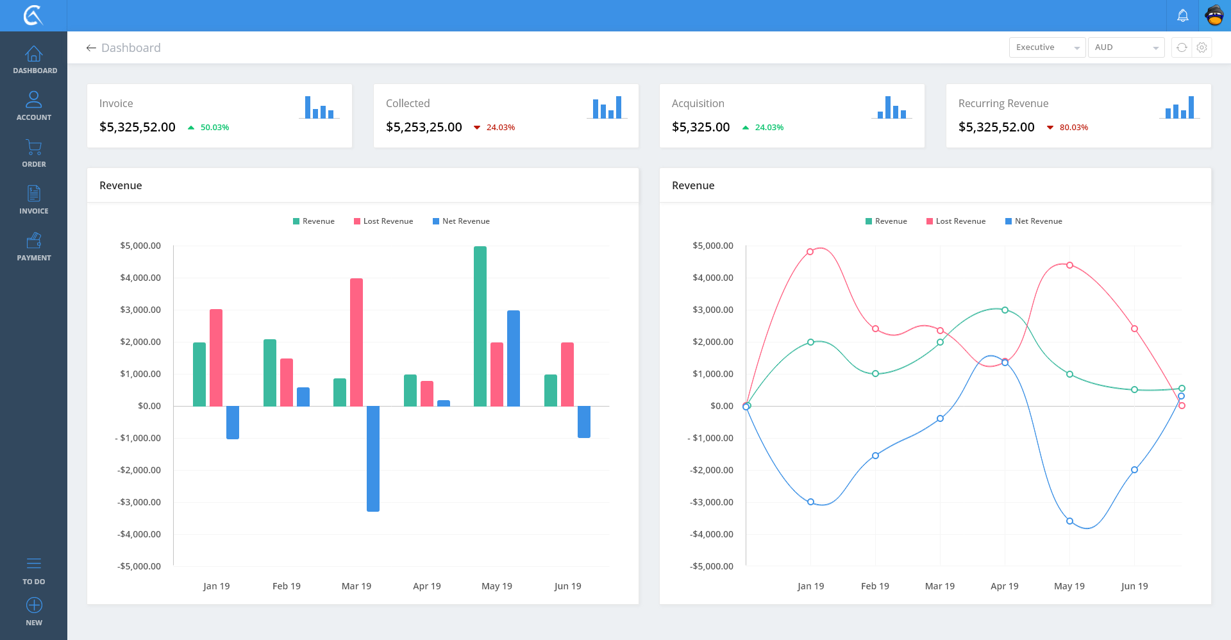Screen dimensions: 1231x640
Task: Click the green Revenue legend swatch in line chart
Action: click(869, 221)
